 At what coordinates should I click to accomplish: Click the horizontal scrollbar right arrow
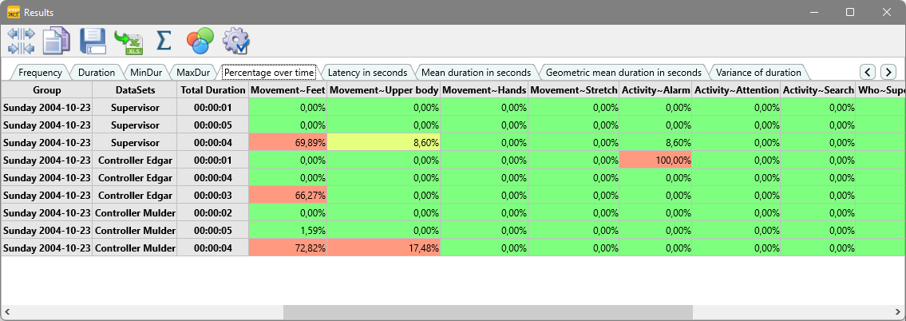point(899,311)
